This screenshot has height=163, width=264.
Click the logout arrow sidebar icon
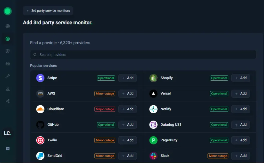tap(8, 149)
